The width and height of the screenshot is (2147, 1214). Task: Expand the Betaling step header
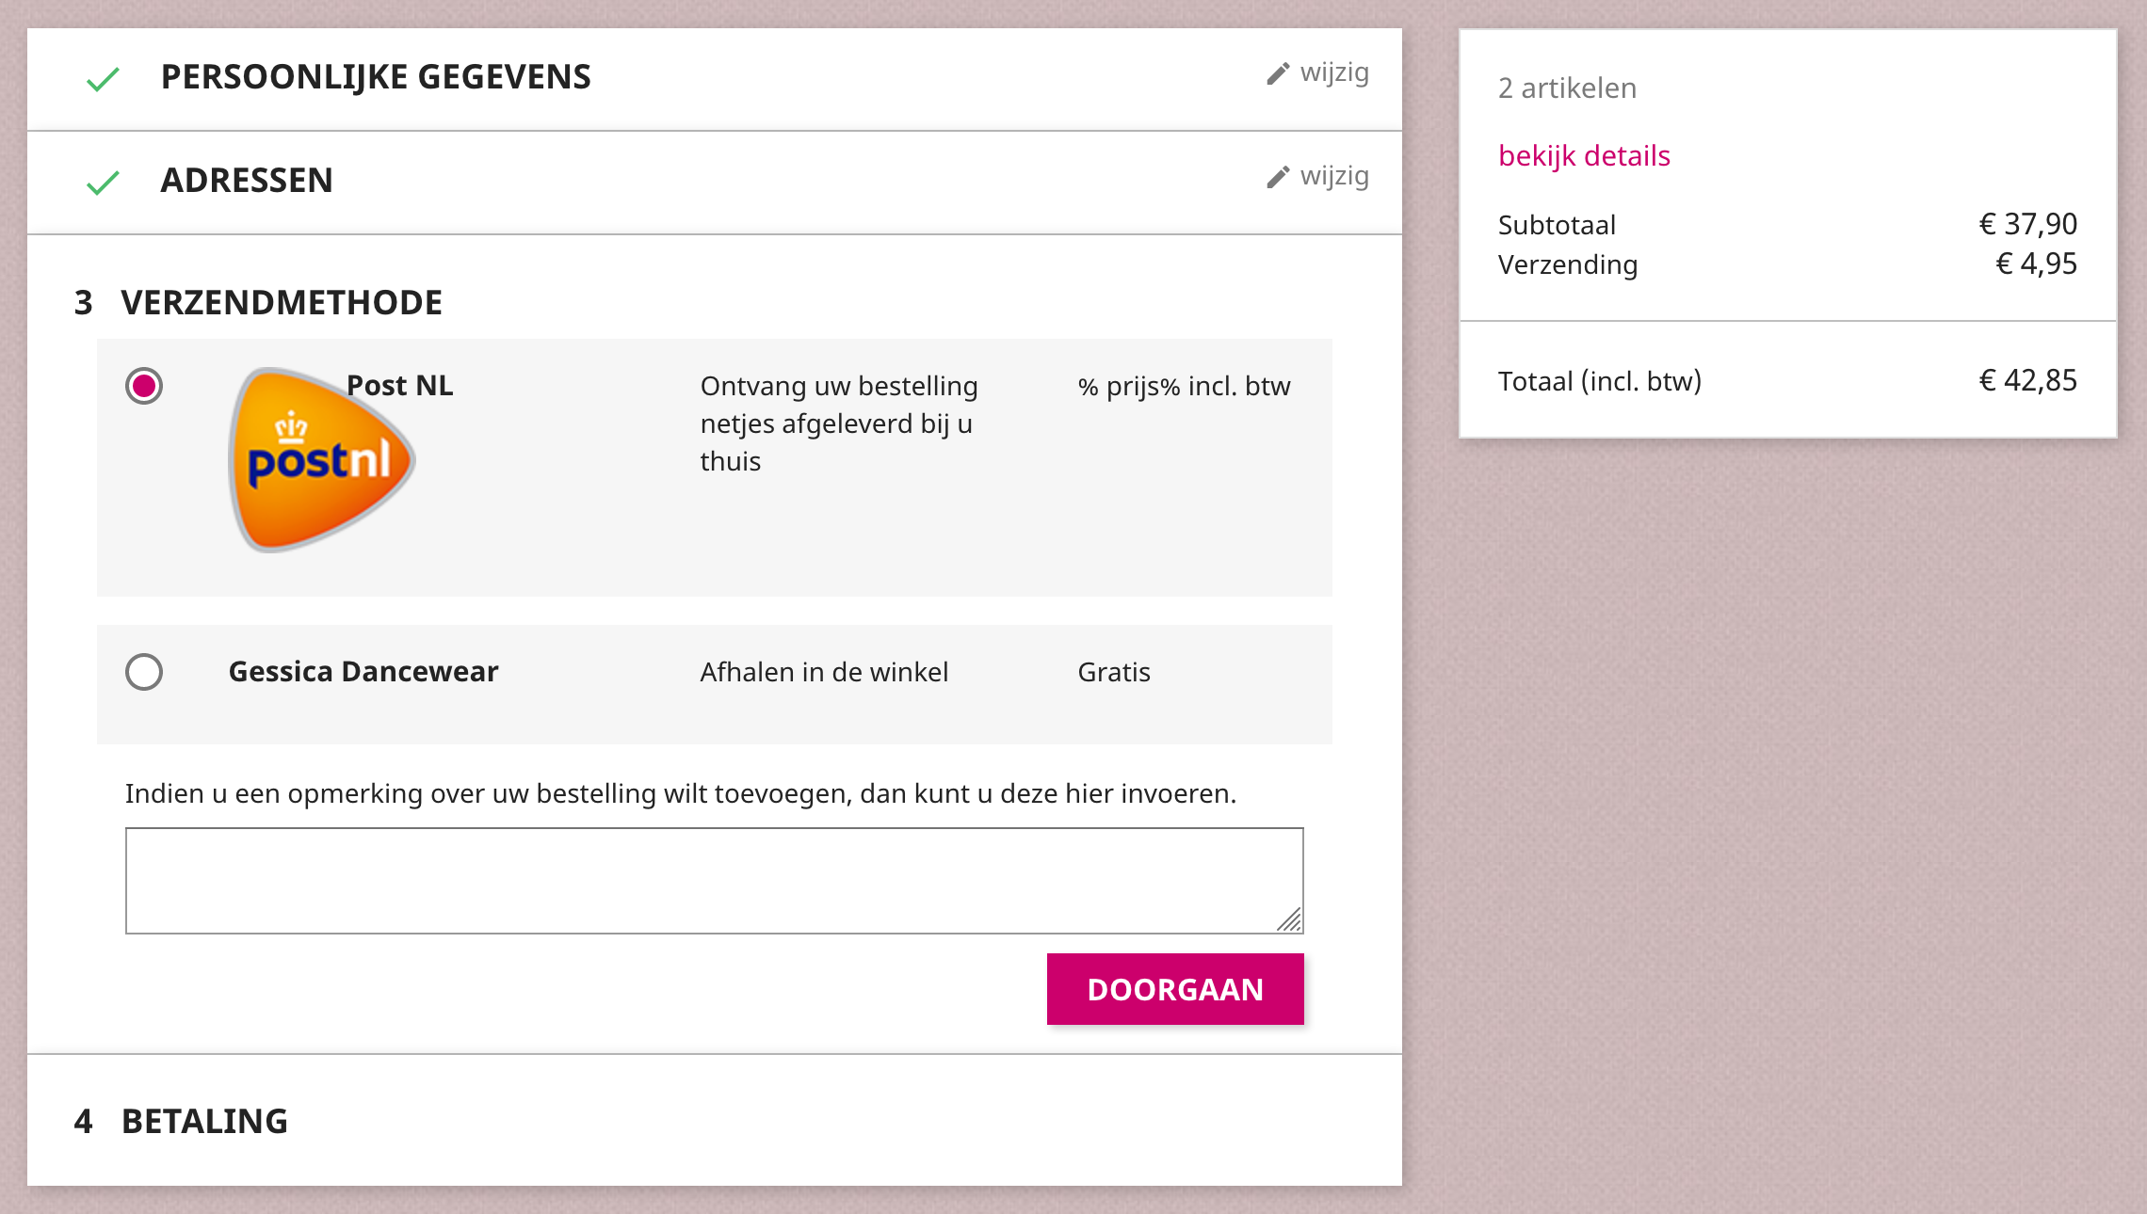(x=204, y=1122)
